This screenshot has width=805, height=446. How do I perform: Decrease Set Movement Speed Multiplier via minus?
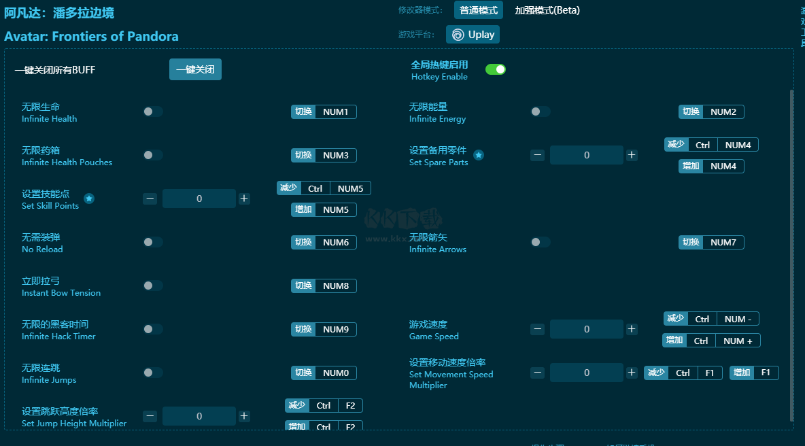click(x=538, y=373)
